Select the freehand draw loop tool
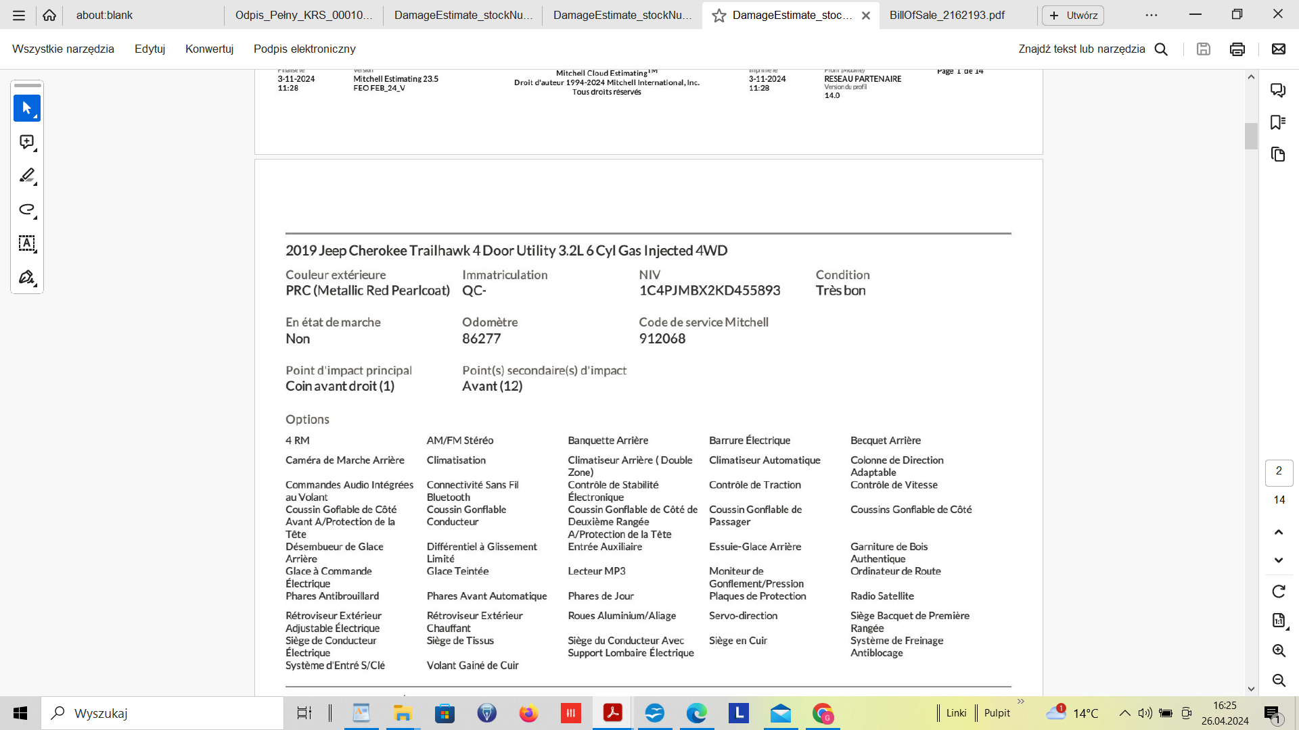The width and height of the screenshot is (1299, 730). point(27,210)
